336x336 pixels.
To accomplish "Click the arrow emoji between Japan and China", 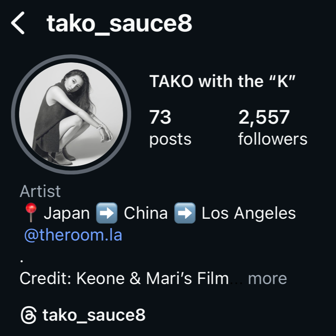I will tap(107, 213).
